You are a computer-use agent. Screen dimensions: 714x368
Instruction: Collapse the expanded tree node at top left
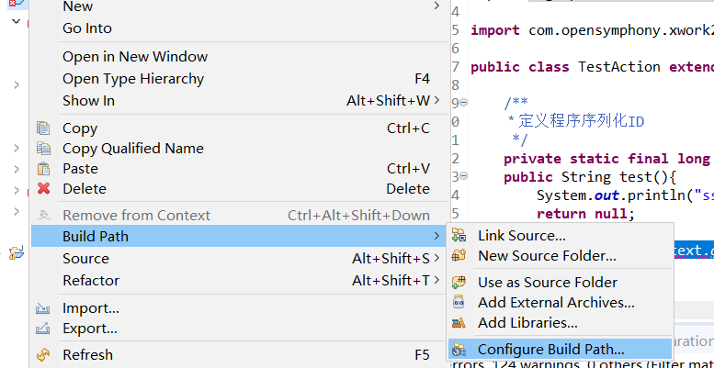coord(17,21)
